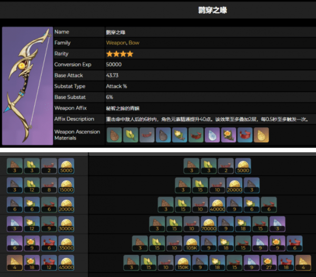Click the 70000 Mora coin icon
Screen dimensions: 316x277
click(209, 224)
